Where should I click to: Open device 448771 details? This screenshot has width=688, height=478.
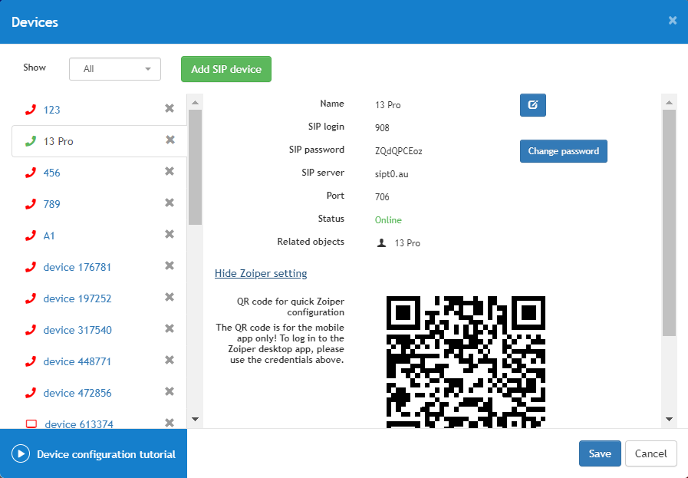(x=77, y=361)
